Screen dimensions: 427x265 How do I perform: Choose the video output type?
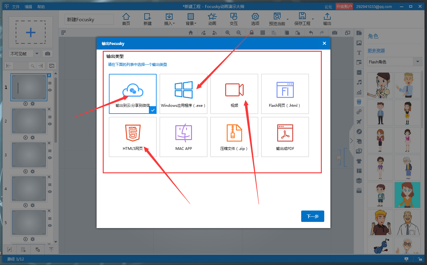click(234, 94)
